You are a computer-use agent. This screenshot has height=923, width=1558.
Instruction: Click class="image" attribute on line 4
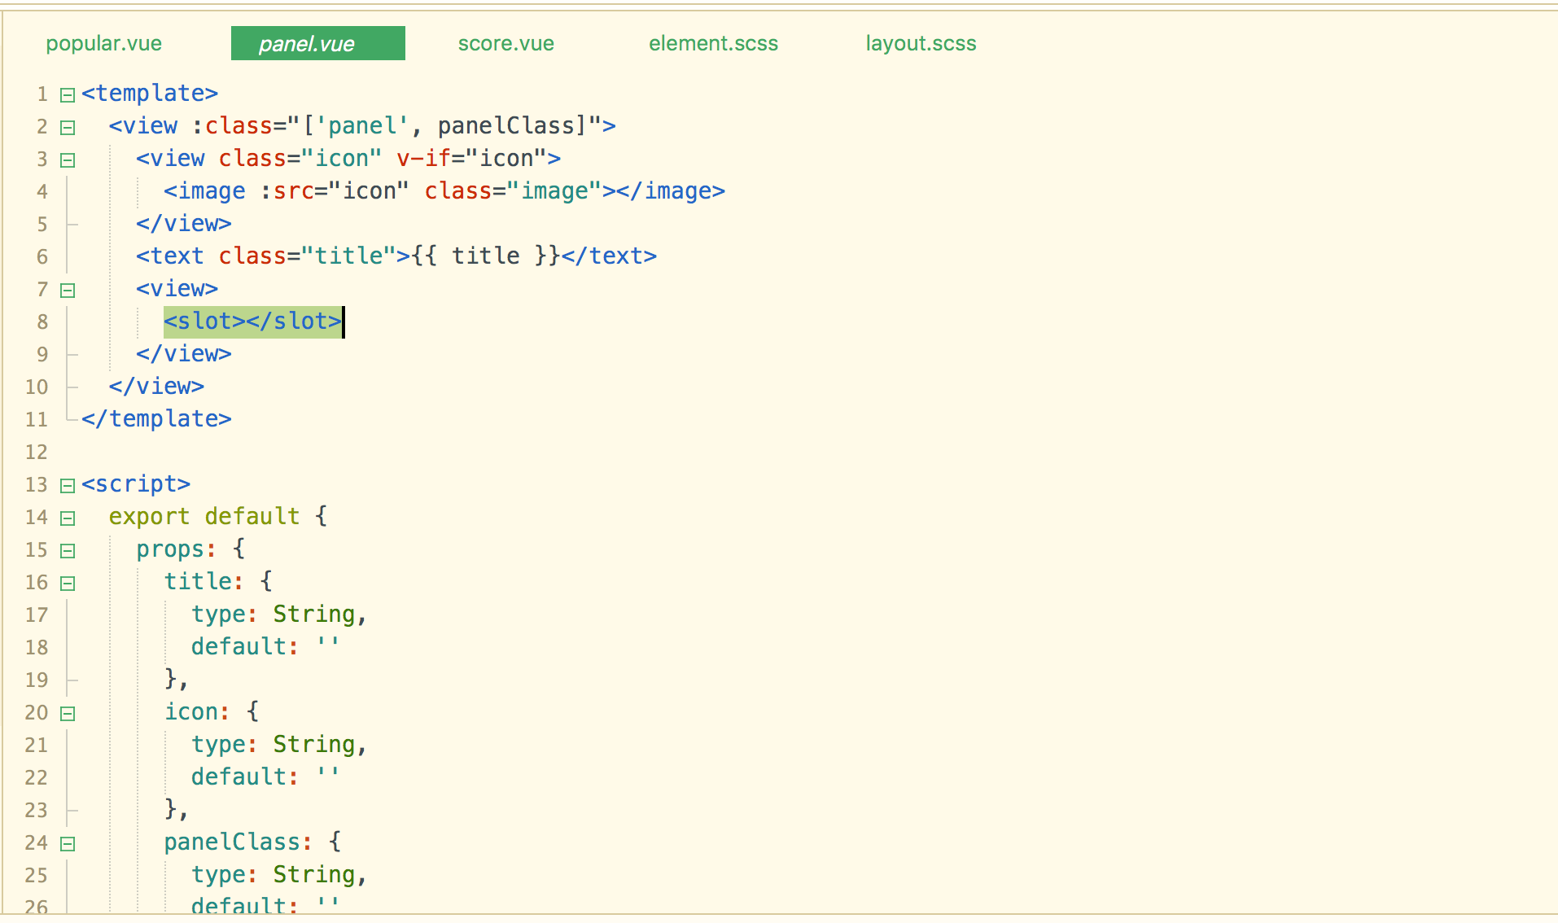(513, 191)
